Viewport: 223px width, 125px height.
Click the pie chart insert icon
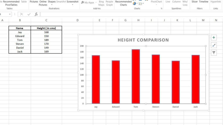(134, 3)
